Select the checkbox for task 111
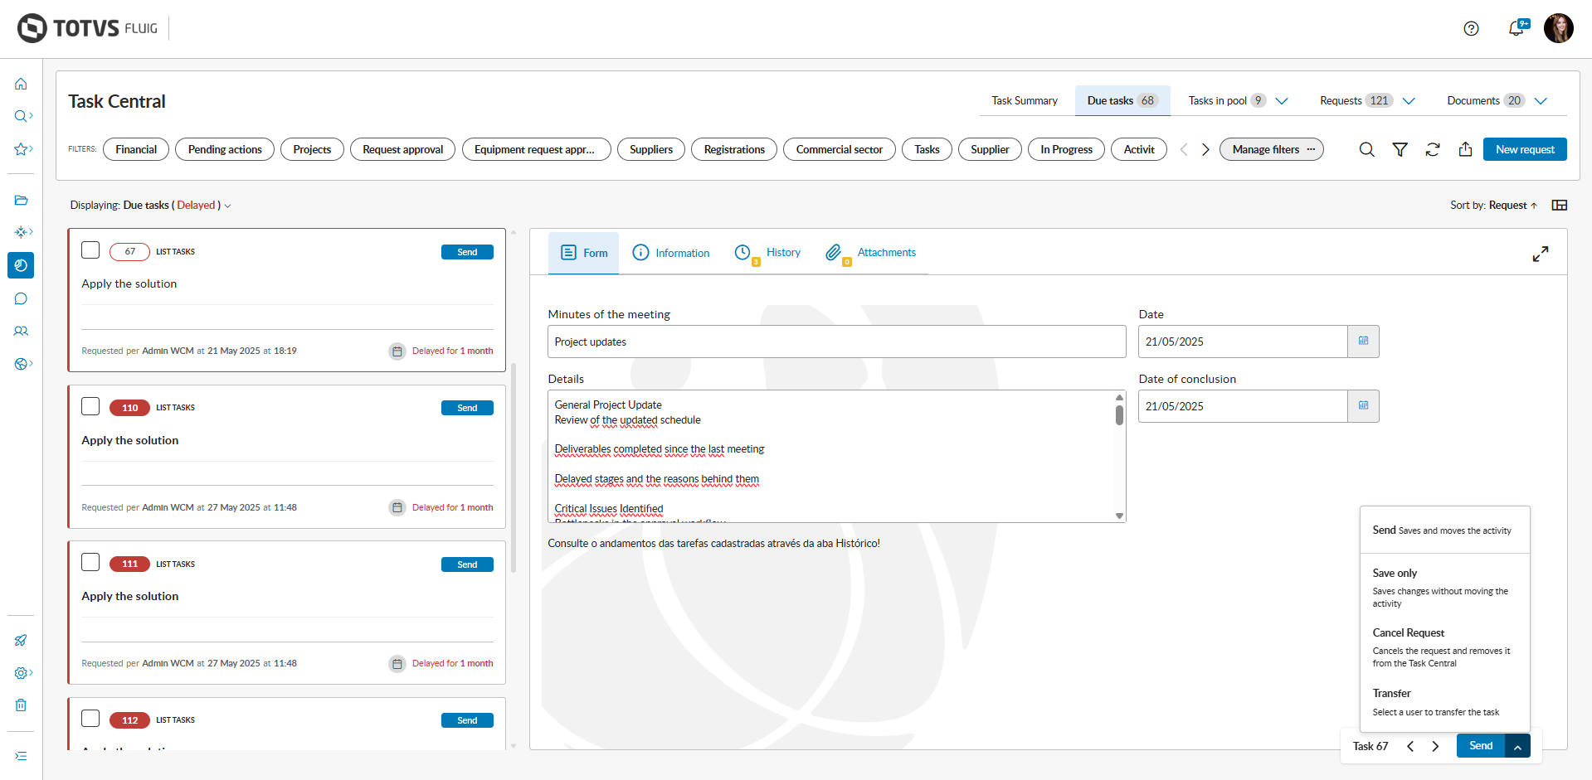 tap(90, 562)
